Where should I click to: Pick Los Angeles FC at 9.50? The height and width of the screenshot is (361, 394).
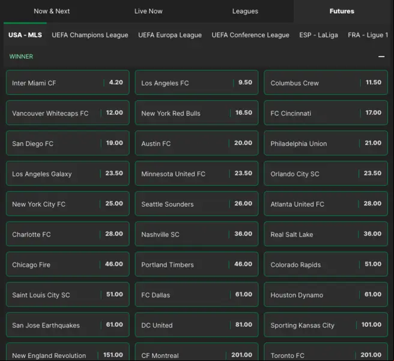point(196,83)
